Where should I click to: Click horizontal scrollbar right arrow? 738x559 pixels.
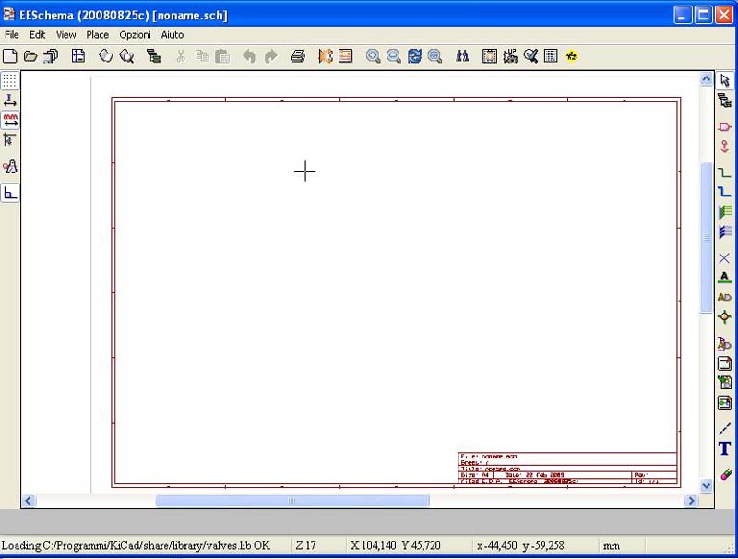(x=691, y=501)
